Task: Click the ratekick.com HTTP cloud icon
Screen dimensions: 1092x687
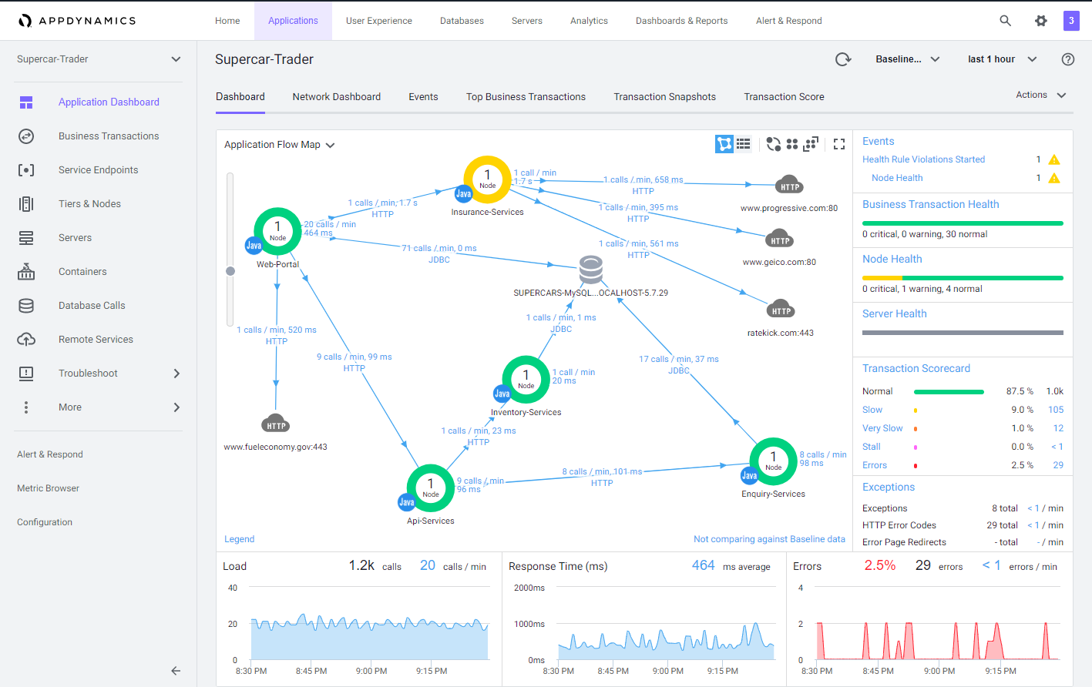Action: 781,310
